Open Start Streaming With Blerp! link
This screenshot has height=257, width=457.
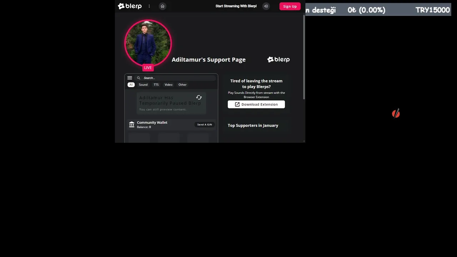(236, 6)
